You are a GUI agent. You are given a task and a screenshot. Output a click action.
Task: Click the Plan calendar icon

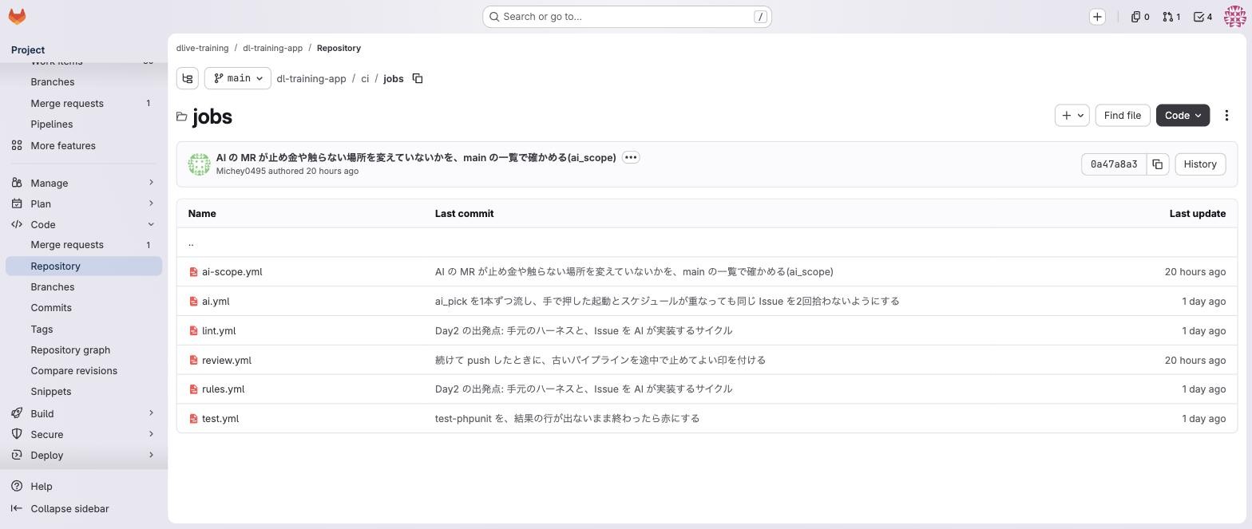tap(17, 203)
